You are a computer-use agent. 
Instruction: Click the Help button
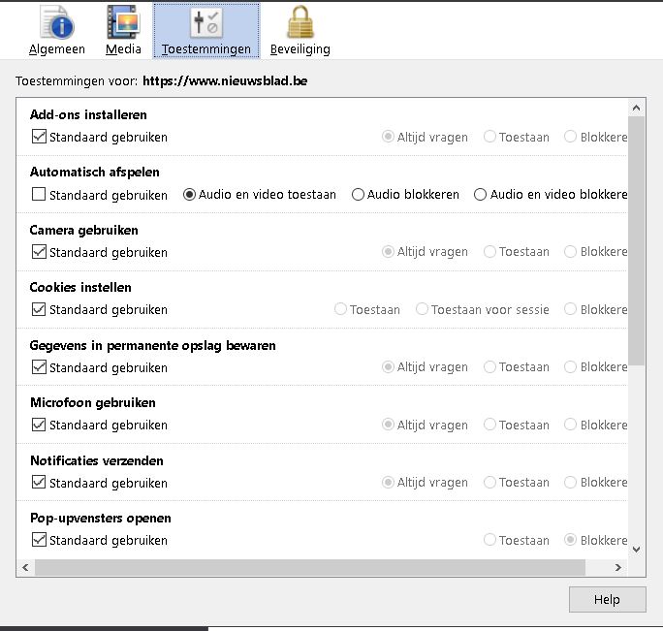pyautogui.click(x=607, y=600)
